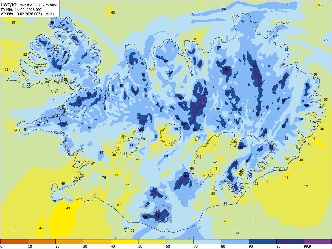
Task: Click the 20–30 light orange legend swatch
Action: [x=69, y=242]
